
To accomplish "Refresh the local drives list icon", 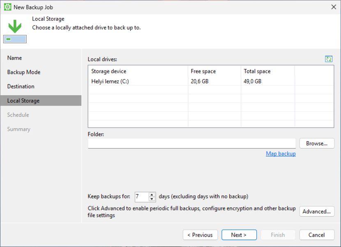I will tap(329, 59).
